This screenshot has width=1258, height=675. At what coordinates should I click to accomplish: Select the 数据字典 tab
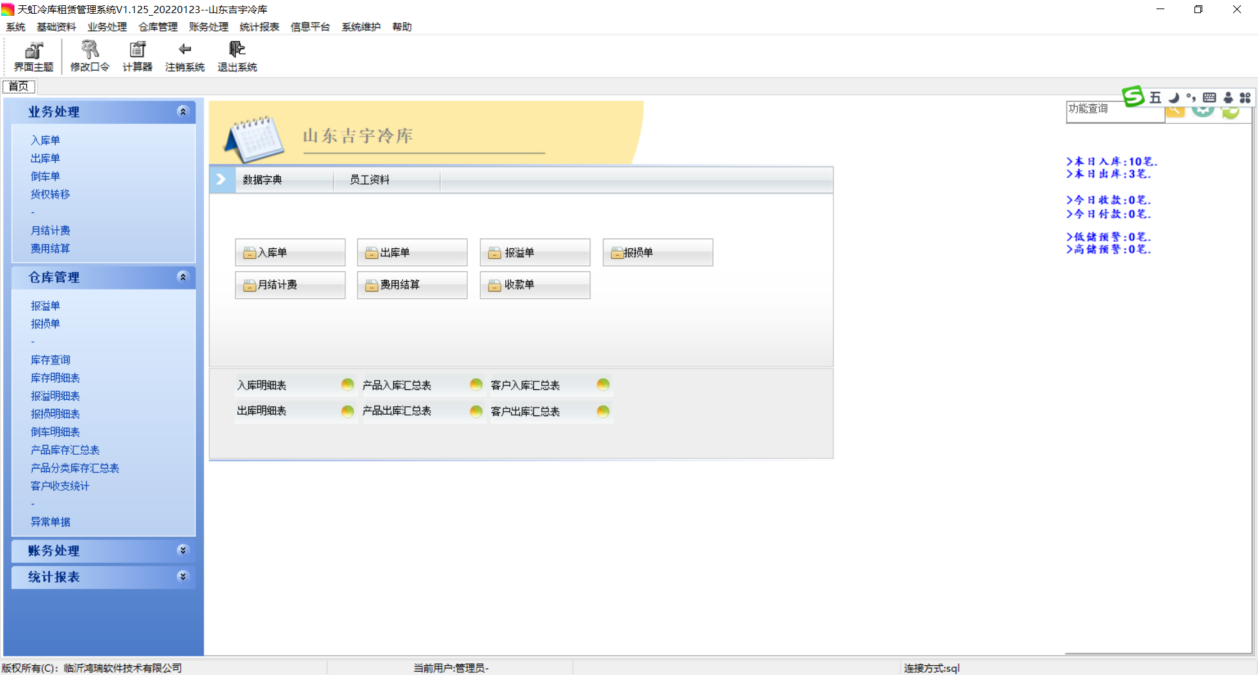point(284,180)
